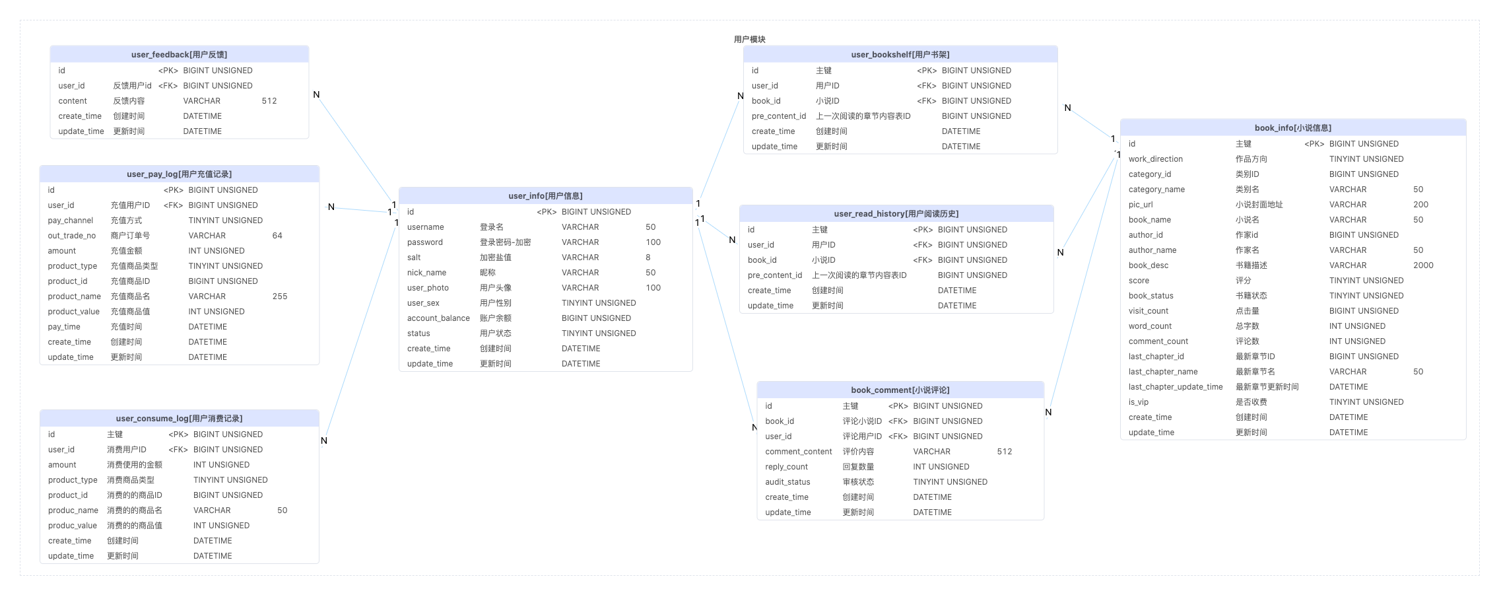The height and width of the screenshot is (595, 1499).
Task: Select the user_feedback[用户反馈] table header
Action: 180,55
